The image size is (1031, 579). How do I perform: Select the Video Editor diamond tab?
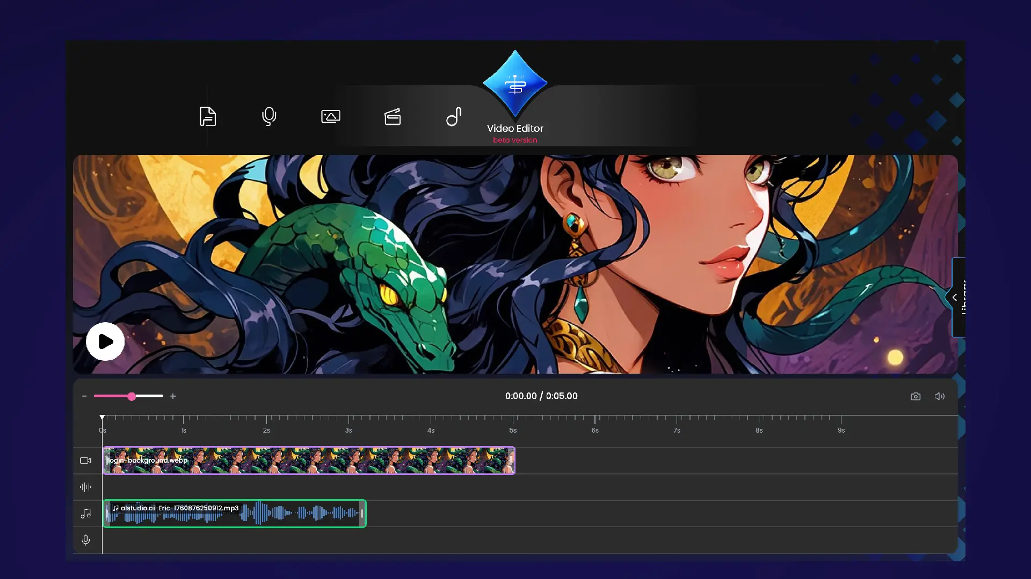coord(515,85)
